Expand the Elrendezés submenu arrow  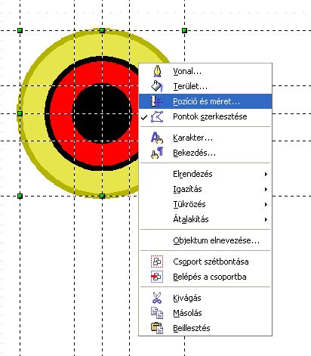pyautogui.click(x=266, y=174)
